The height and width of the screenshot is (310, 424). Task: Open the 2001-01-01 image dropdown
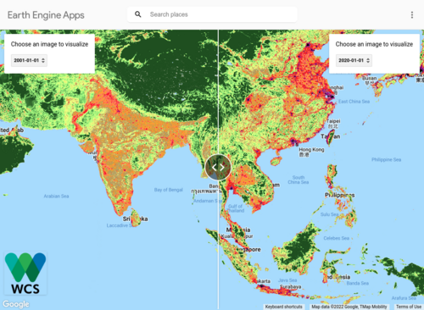[x=29, y=60]
